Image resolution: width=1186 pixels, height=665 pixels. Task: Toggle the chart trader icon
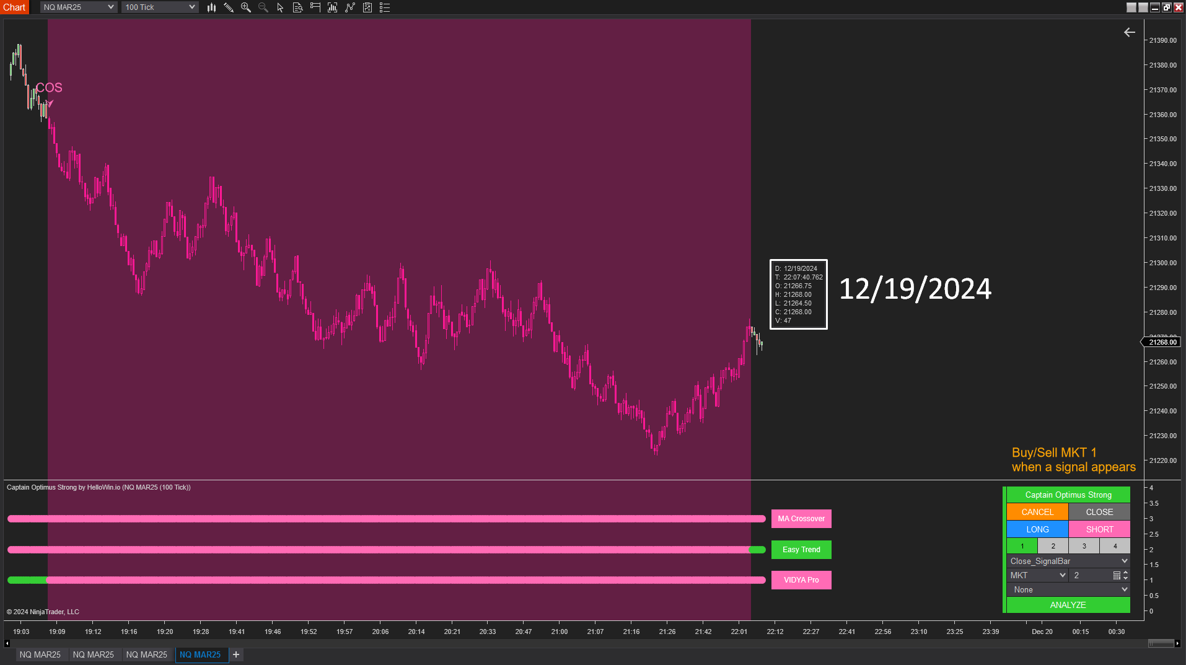[315, 7]
